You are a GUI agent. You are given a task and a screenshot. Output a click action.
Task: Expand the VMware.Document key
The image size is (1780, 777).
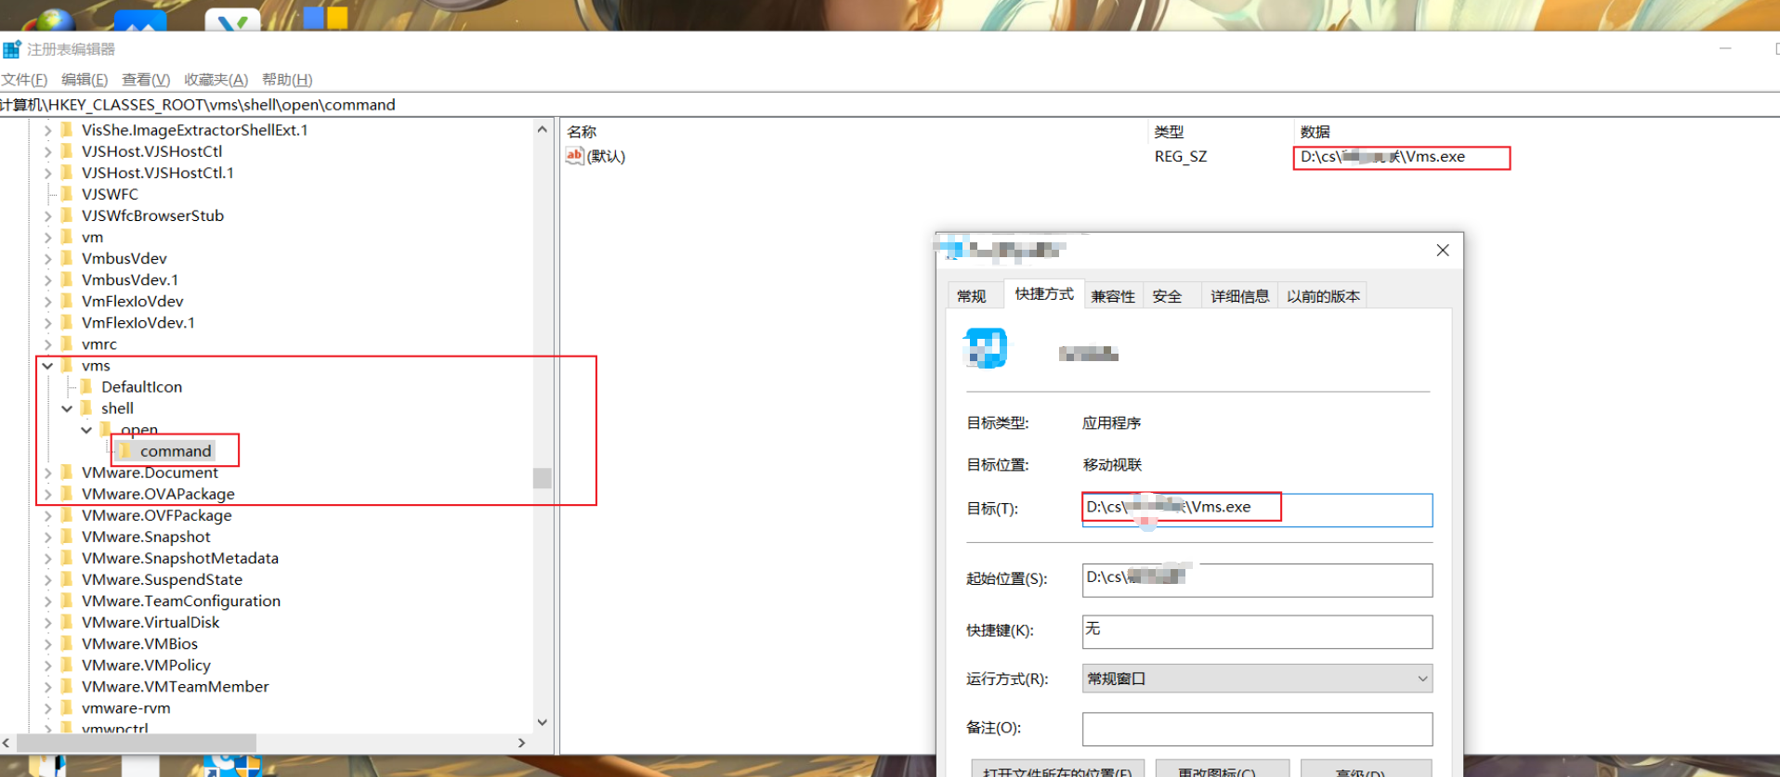(47, 473)
